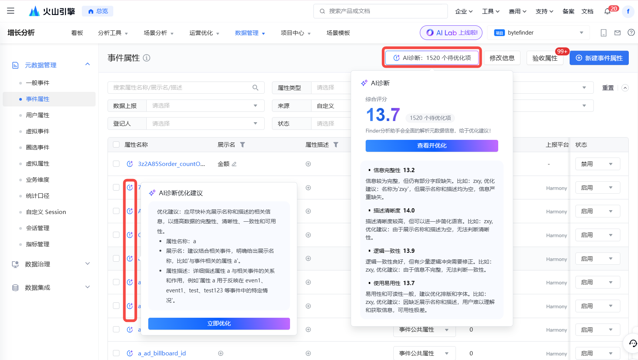
Task: Expand the 数据治理 section
Action: click(x=88, y=264)
